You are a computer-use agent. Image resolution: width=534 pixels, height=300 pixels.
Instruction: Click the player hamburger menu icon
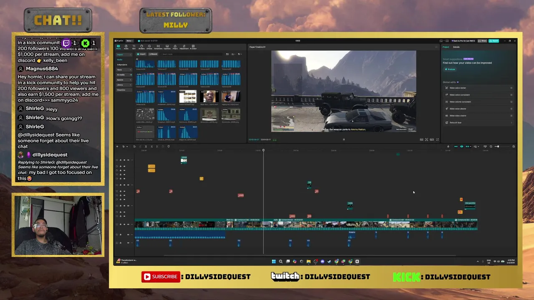pyautogui.click(x=436, y=47)
